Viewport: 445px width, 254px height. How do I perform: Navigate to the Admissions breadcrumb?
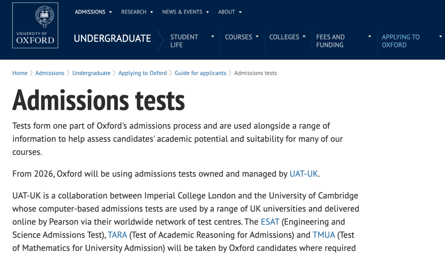50,73
